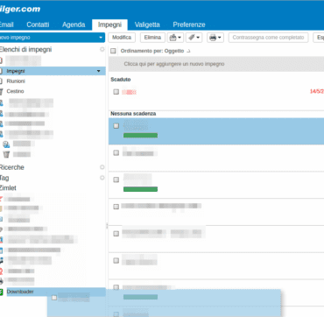Click the tag icon in the toolbar
Image resolution: width=324 pixels, height=317 pixels.
192,38
